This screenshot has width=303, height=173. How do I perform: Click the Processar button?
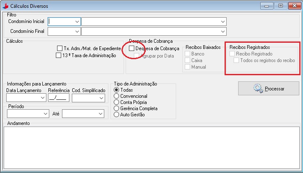click(x=269, y=88)
